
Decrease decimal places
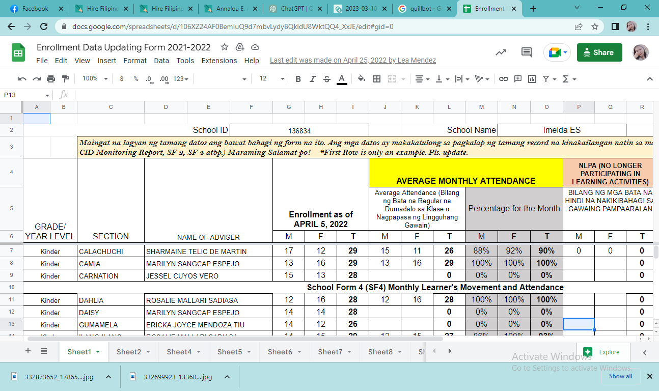[x=149, y=79]
